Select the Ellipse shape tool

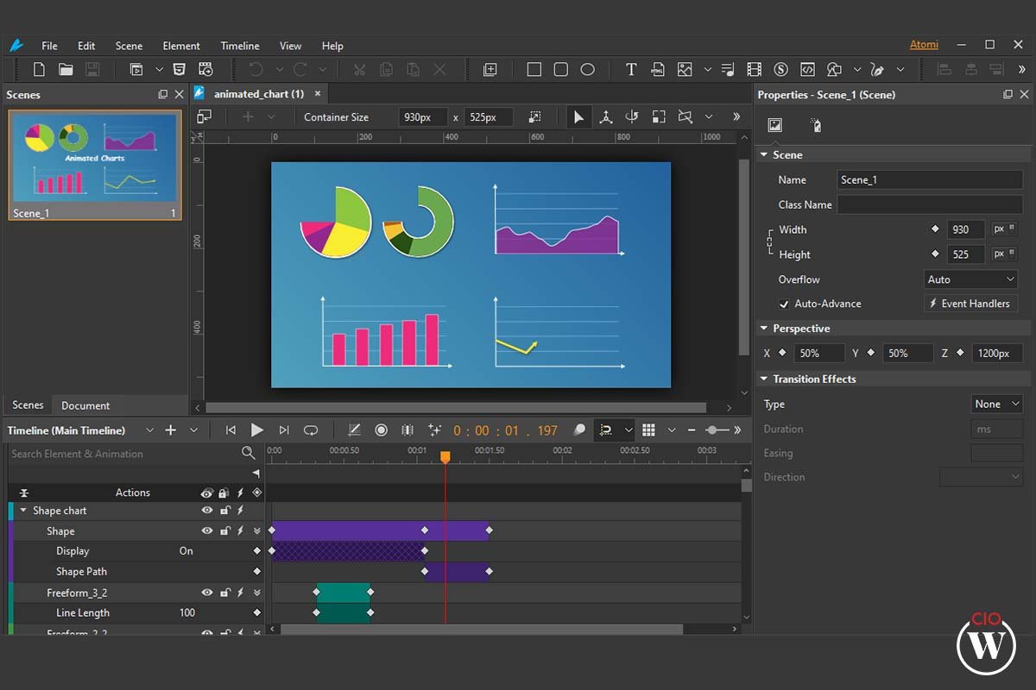click(588, 70)
